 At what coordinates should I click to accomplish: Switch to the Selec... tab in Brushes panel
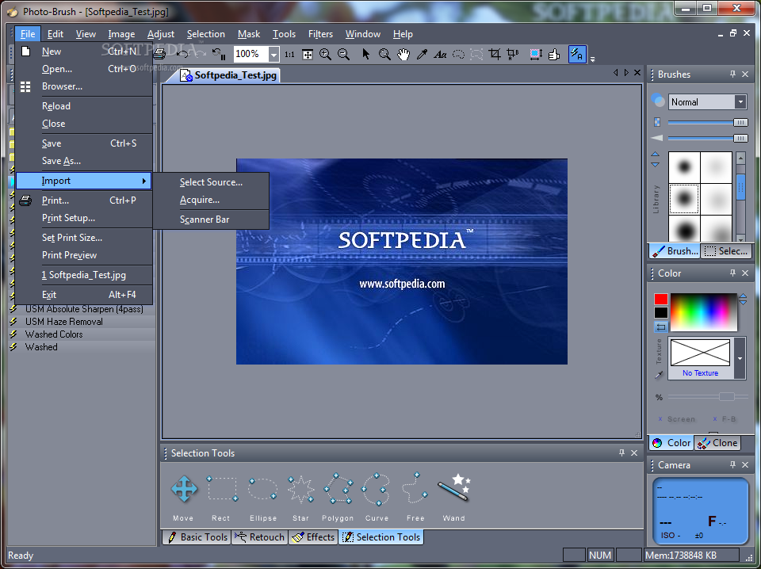pyautogui.click(x=725, y=251)
